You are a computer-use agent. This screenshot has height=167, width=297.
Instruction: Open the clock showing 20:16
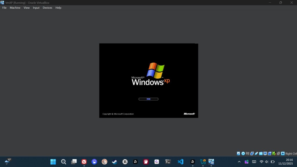click(x=286, y=162)
